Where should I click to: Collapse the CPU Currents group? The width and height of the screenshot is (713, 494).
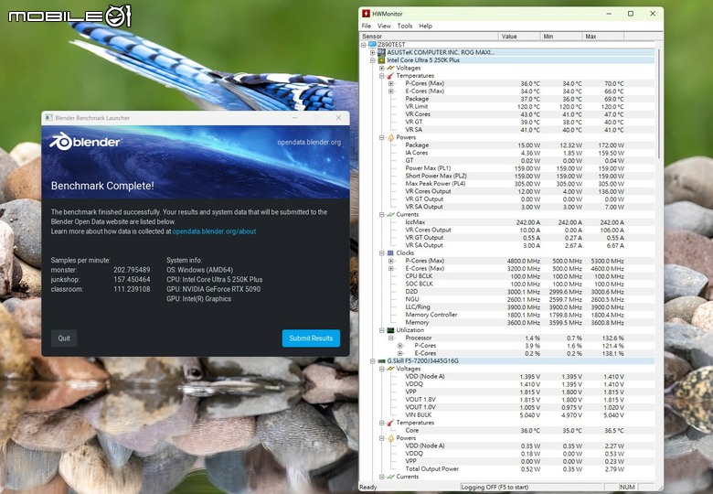(382, 214)
